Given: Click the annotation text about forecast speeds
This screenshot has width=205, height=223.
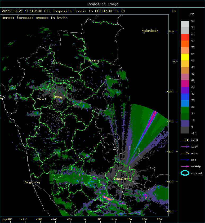Looking at the screenshot, I should [x=35, y=18].
